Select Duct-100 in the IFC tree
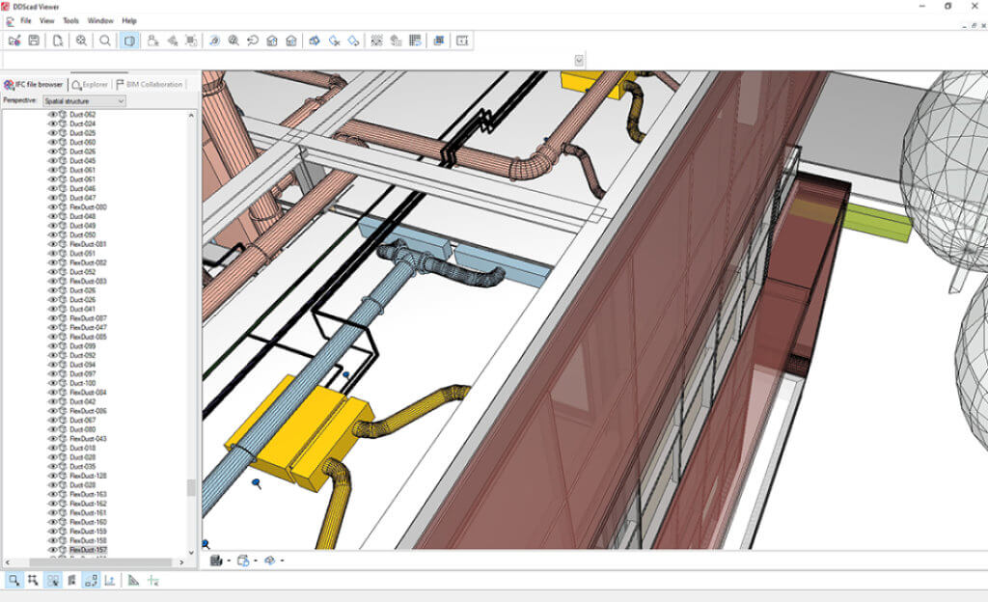The height and width of the screenshot is (602, 988). point(82,383)
